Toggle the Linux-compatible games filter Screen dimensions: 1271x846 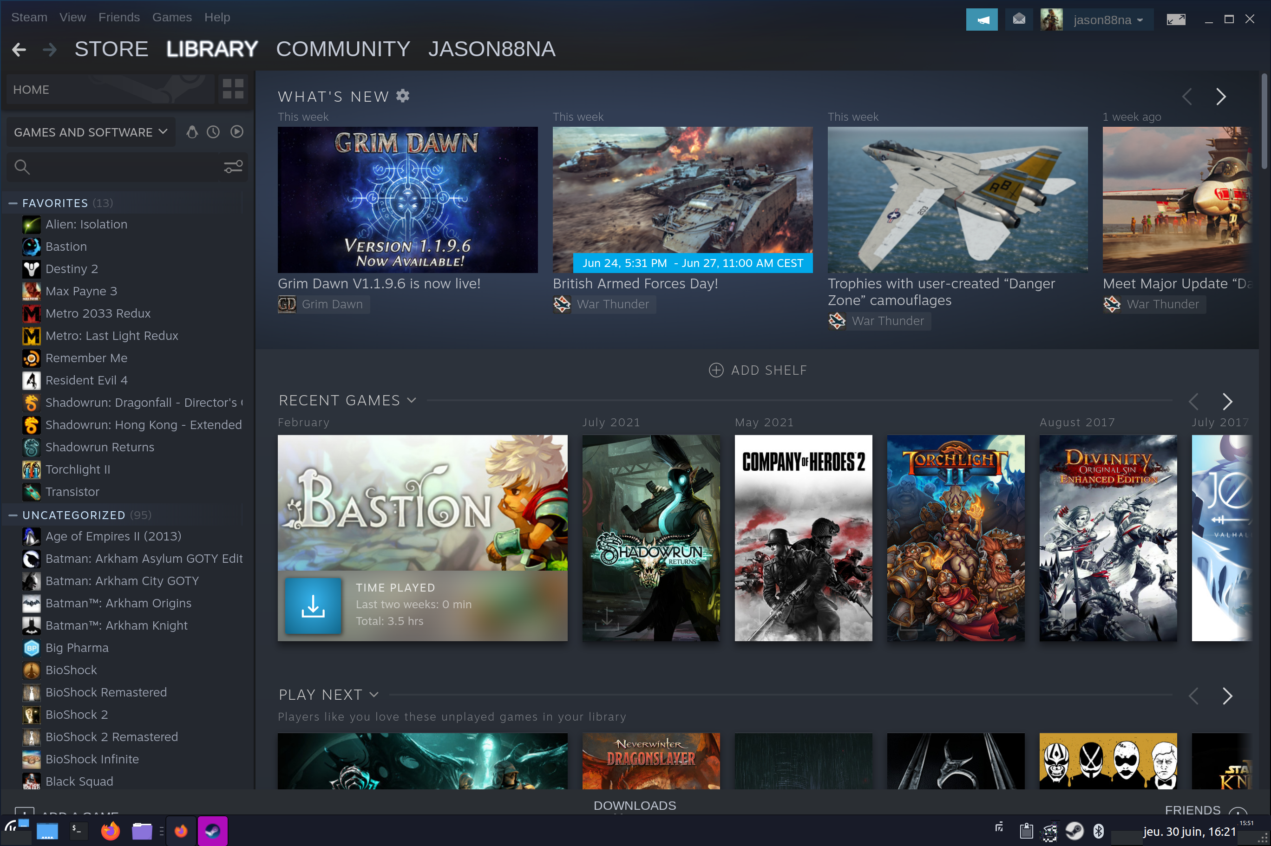pyautogui.click(x=192, y=132)
